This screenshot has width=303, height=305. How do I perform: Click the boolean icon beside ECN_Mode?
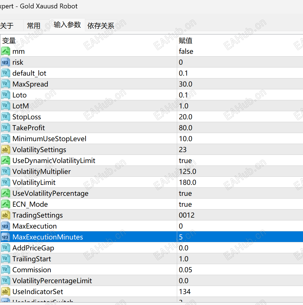(x=5, y=204)
